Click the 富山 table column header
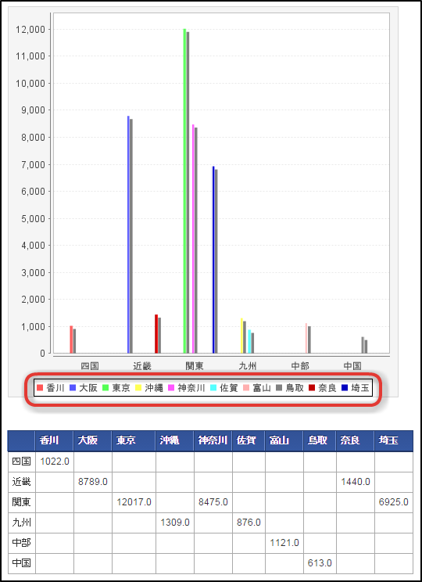 284,440
